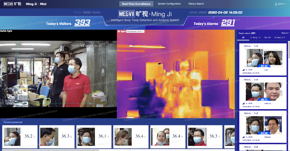Open captured face snapshot on the 93.98 card
The width and height of the screenshot is (290, 151).
pos(255,125)
